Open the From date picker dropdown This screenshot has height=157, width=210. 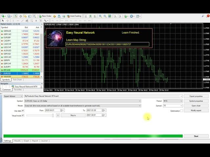(x=62, y=111)
